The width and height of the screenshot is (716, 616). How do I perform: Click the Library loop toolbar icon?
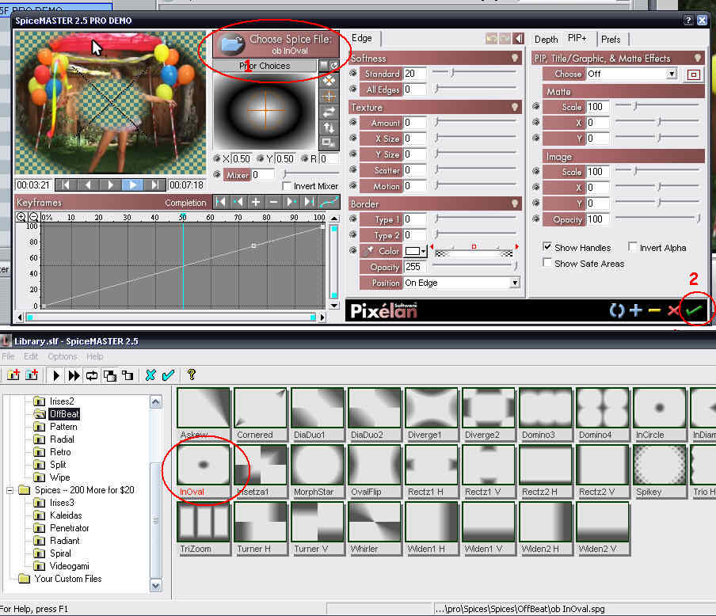click(x=92, y=375)
